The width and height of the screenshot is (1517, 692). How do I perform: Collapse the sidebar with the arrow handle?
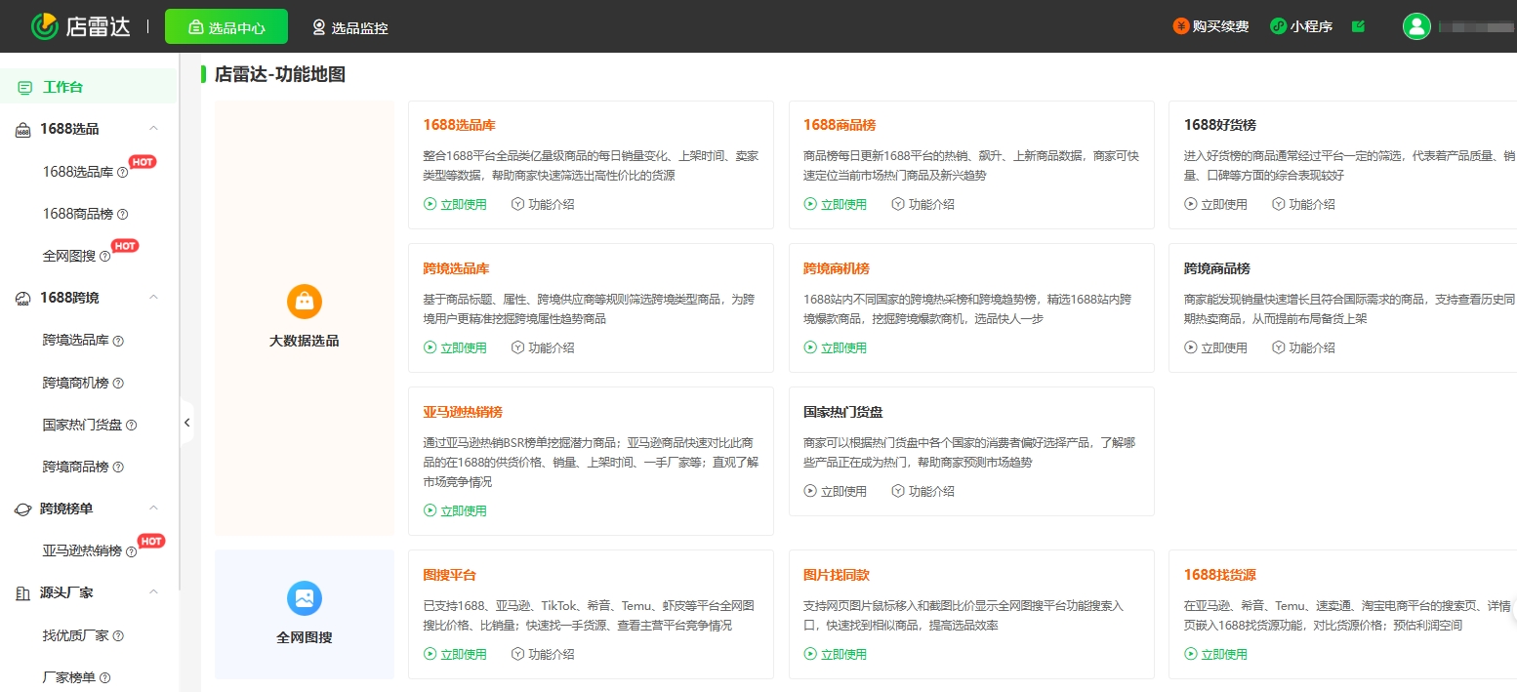(x=187, y=423)
